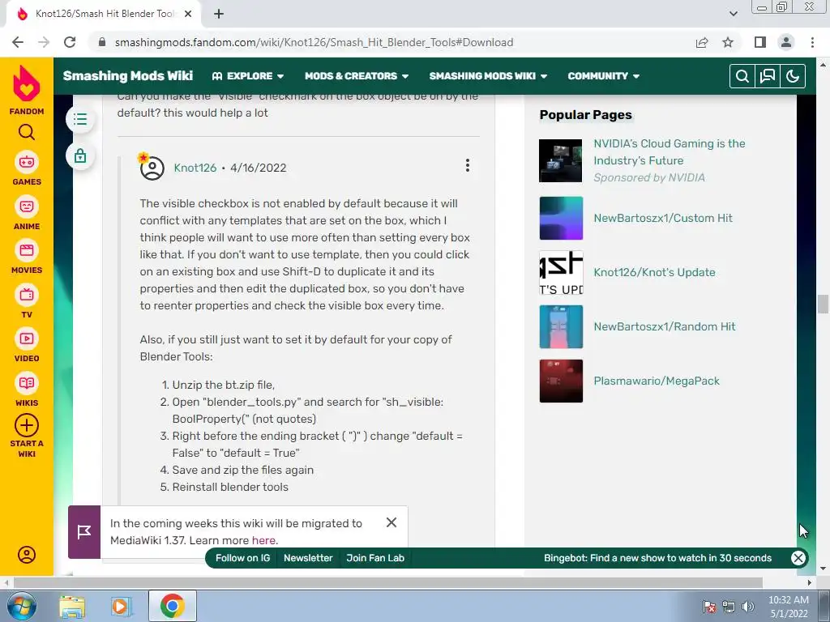
Task: Open the TV section icon
Action: coord(27,295)
